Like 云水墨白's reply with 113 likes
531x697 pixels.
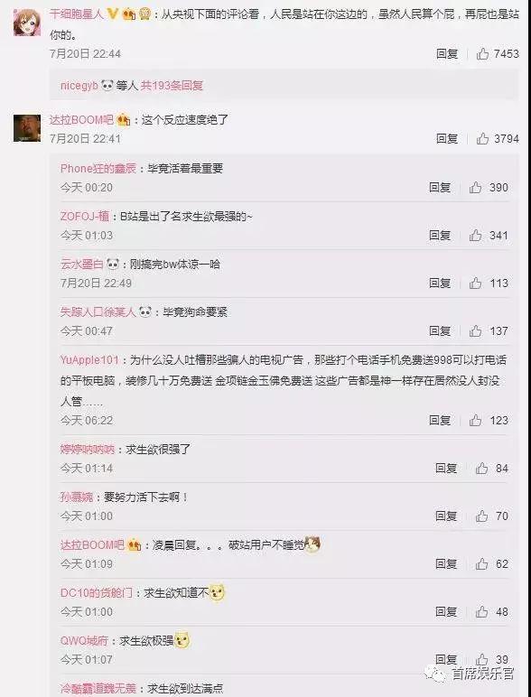coord(475,283)
